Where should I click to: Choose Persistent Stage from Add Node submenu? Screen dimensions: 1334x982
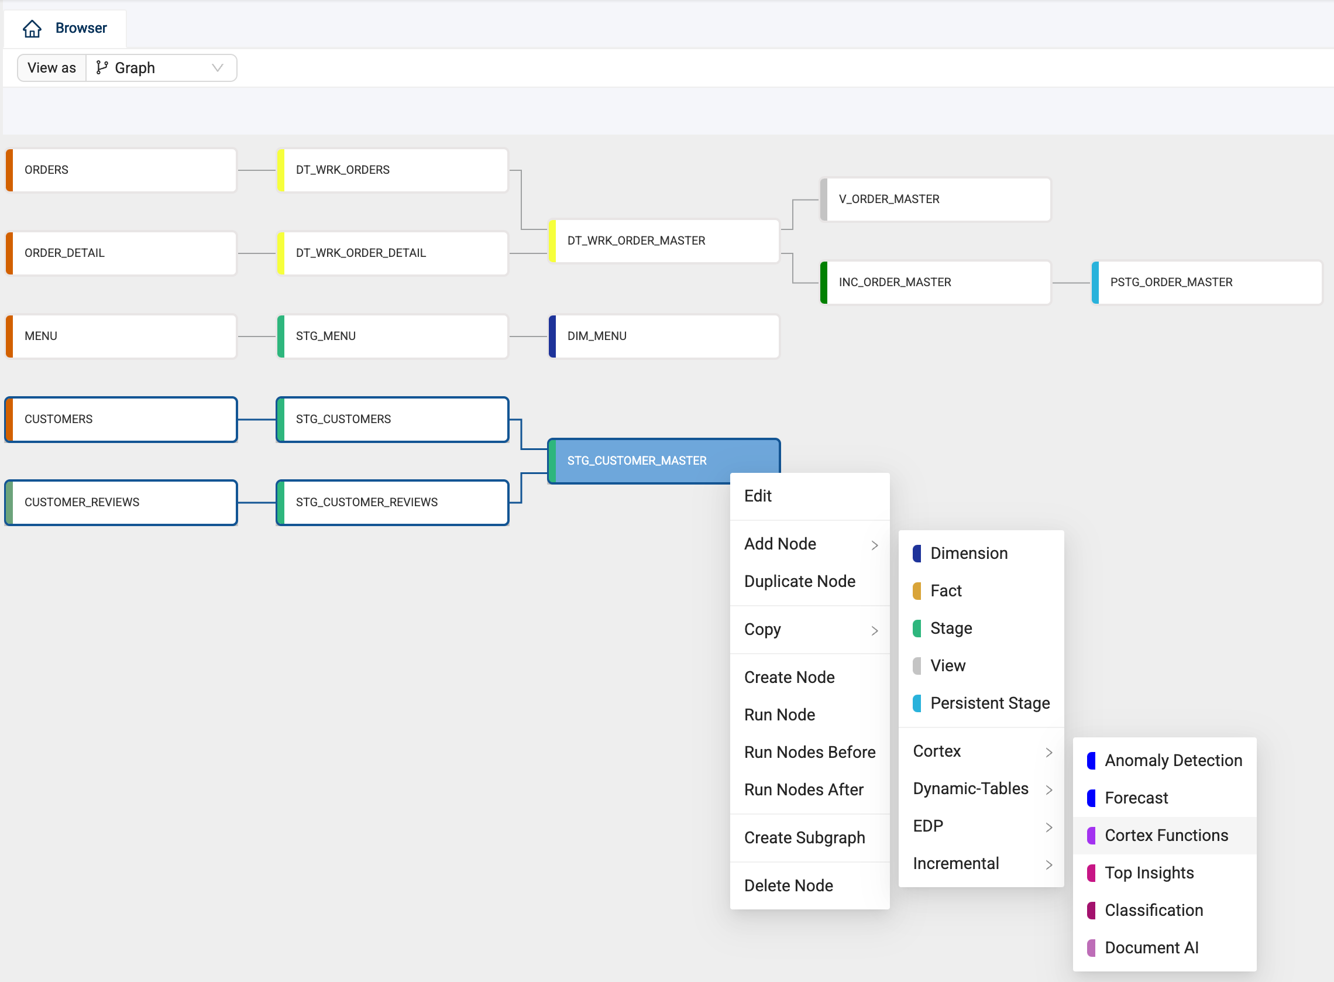tap(989, 703)
